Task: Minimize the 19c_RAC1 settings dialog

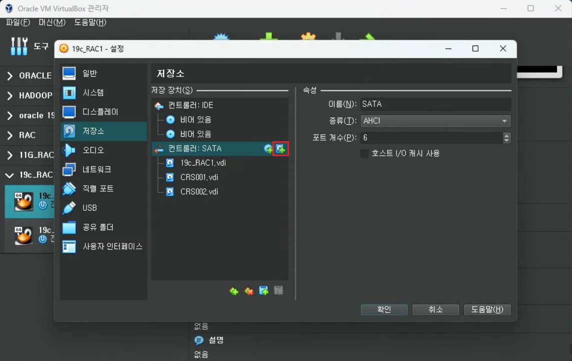Action: point(448,49)
